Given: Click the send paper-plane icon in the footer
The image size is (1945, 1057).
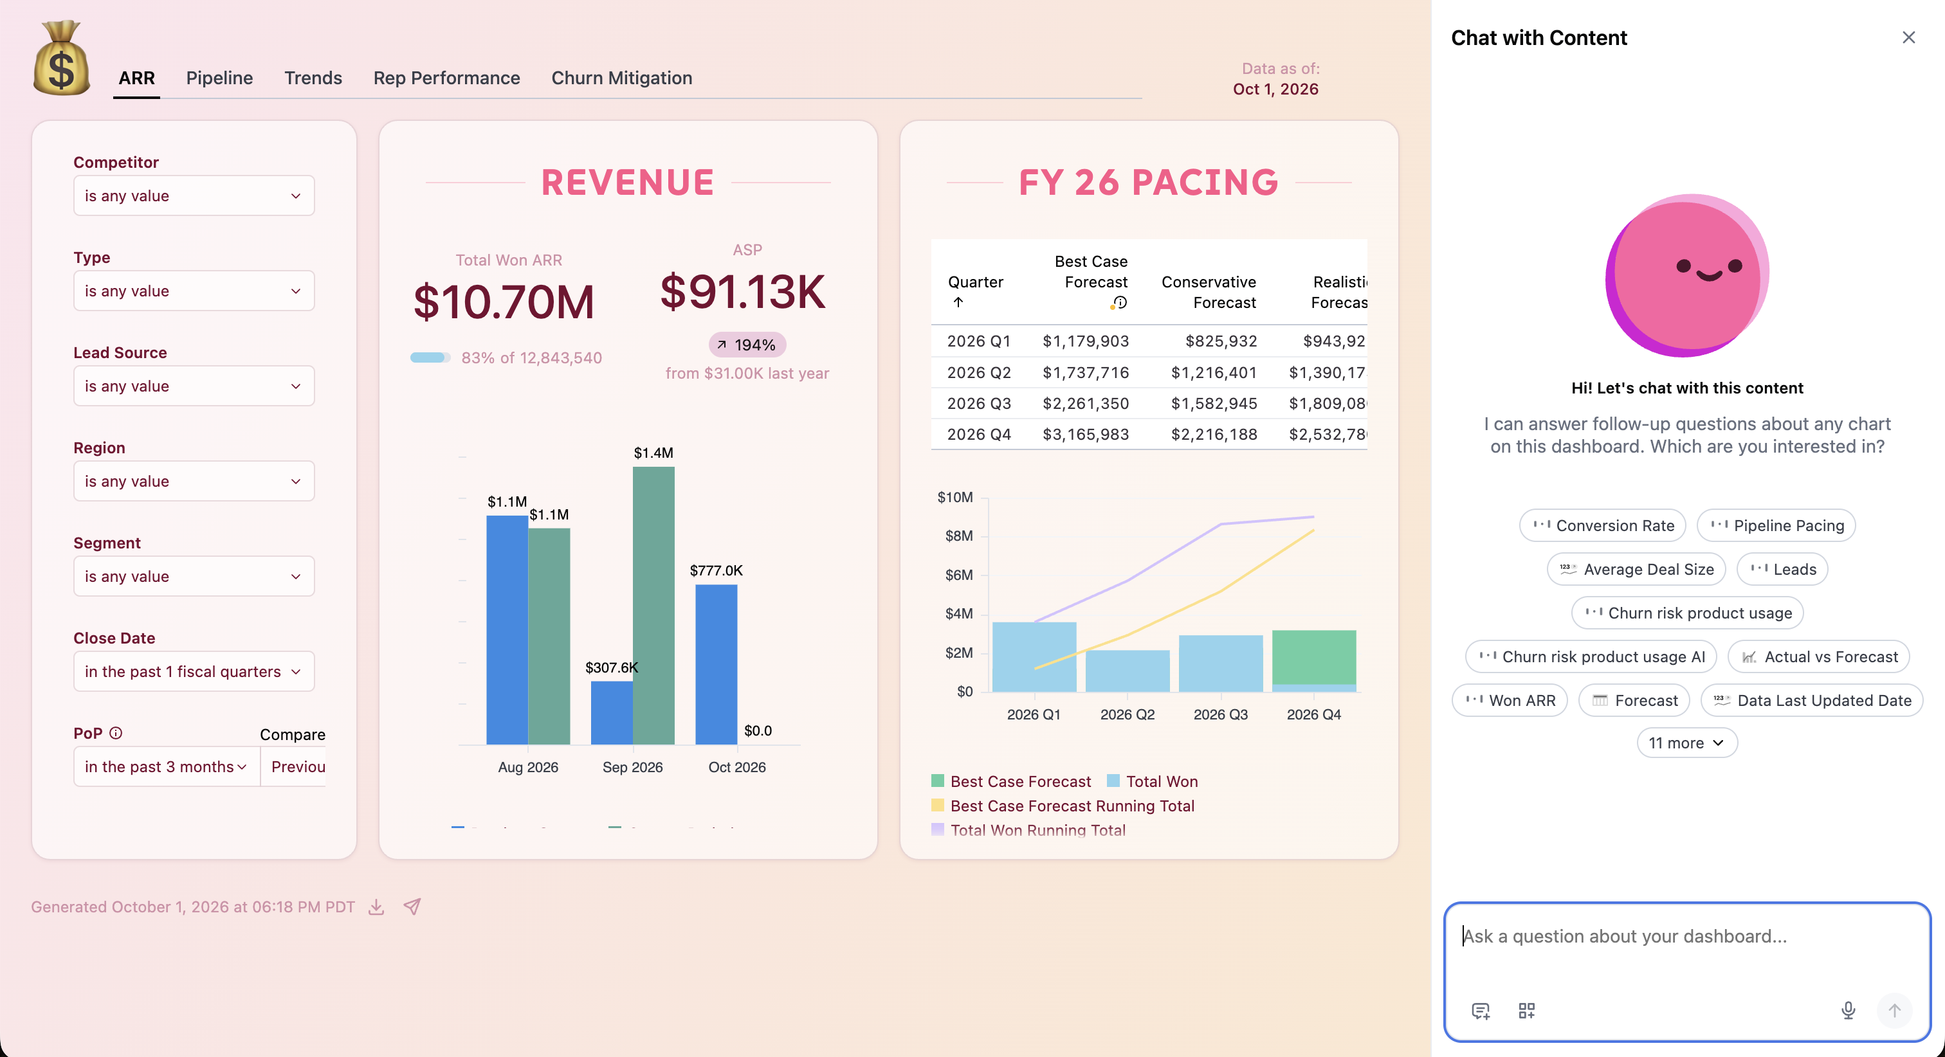Looking at the screenshot, I should coord(412,907).
